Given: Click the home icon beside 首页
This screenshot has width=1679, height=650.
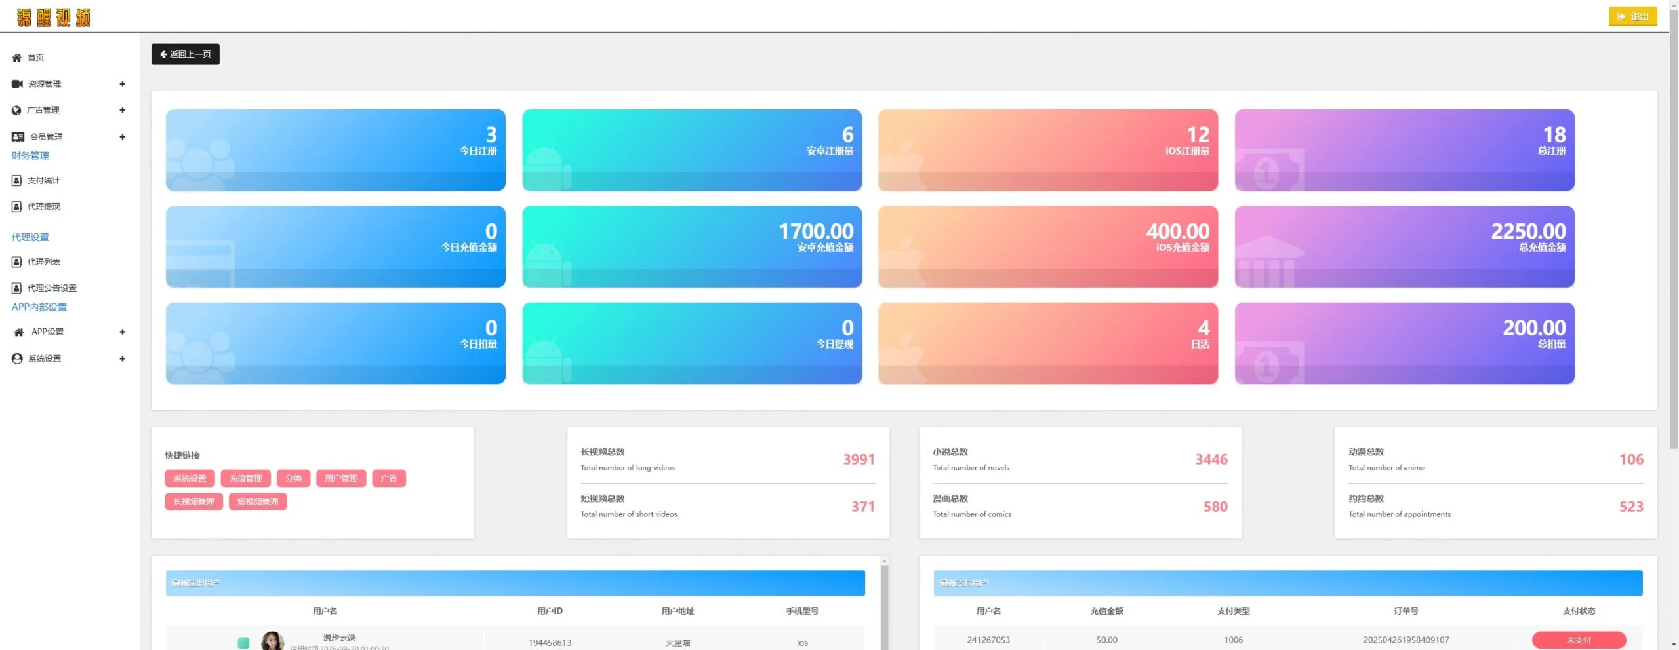Looking at the screenshot, I should (x=17, y=58).
